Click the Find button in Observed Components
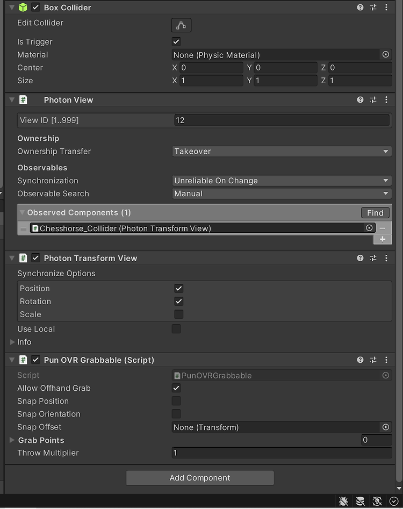The image size is (403, 509). click(375, 213)
